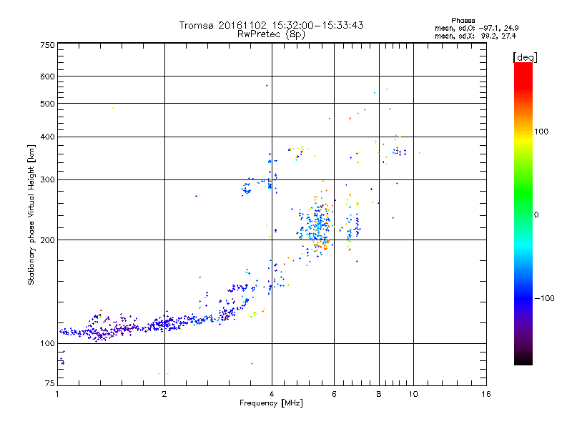This screenshot has height=429, width=572.
Task: Click the '400' height axis label
Action: pos(47,137)
